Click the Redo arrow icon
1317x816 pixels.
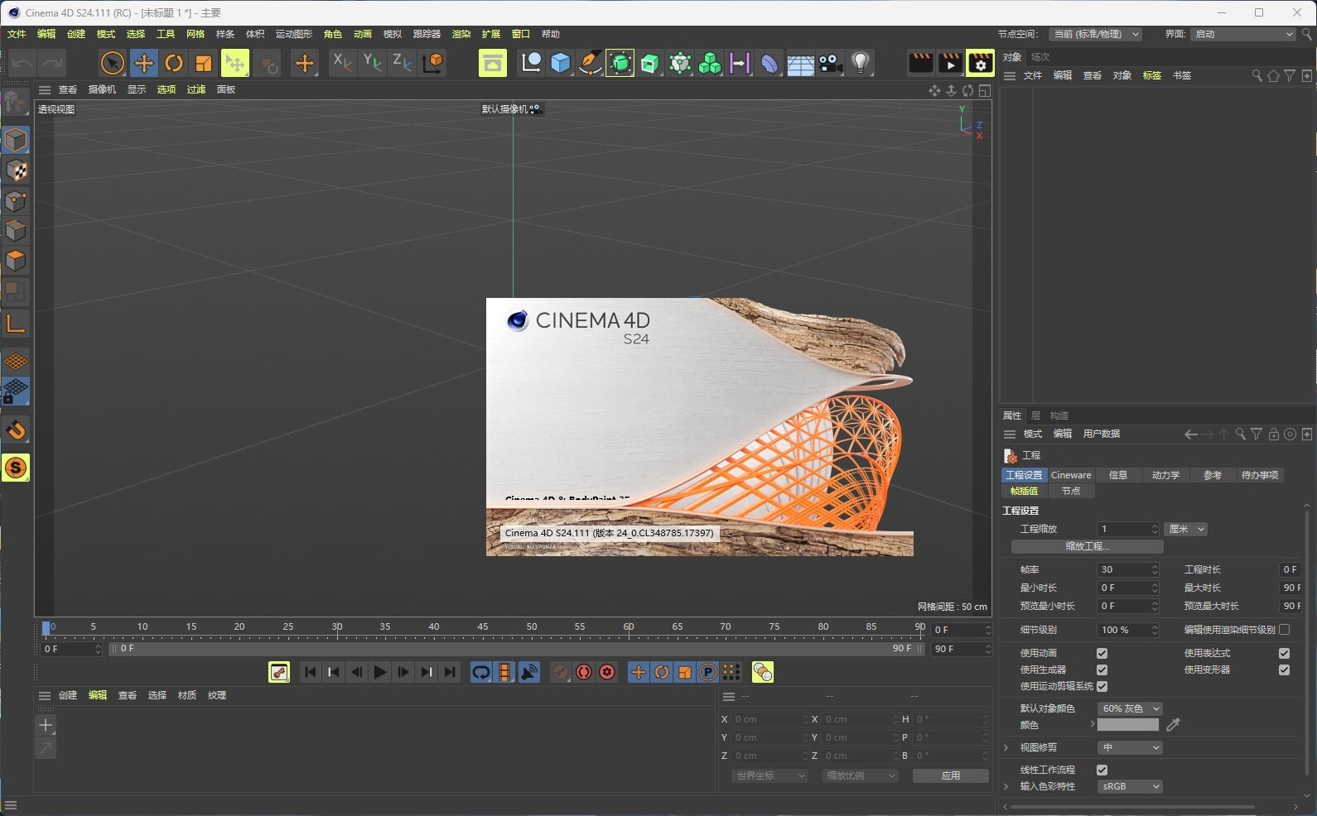[x=52, y=63]
